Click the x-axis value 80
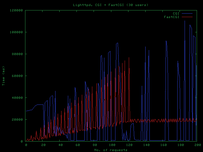The height and width of the screenshot is (152, 203). tap(95, 145)
